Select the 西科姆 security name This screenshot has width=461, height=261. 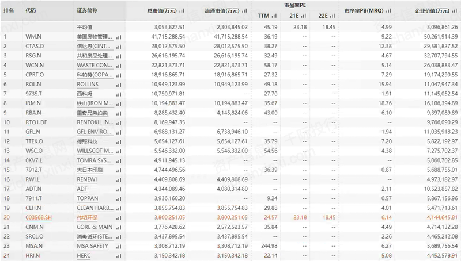point(85,94)
